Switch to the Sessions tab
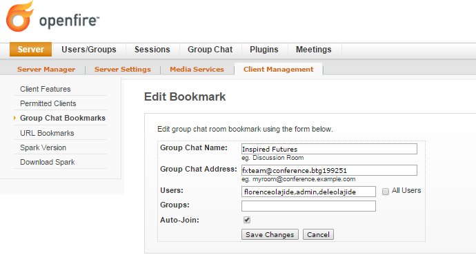This screenshot has height=266, width=476. click(x=152, y=50)
